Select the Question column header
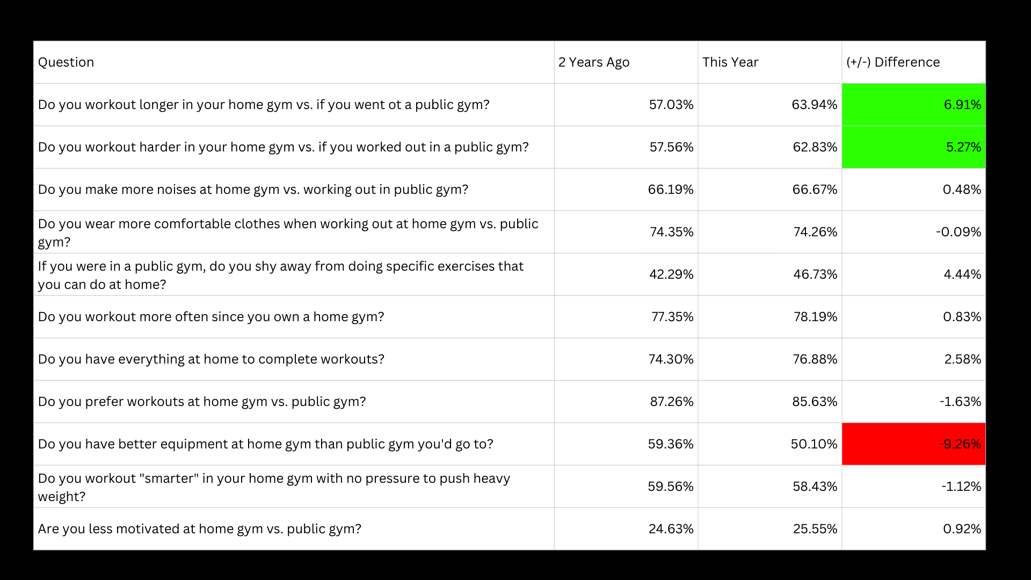The width and height of the screenshot is (1031, 580). coord(66,62)
